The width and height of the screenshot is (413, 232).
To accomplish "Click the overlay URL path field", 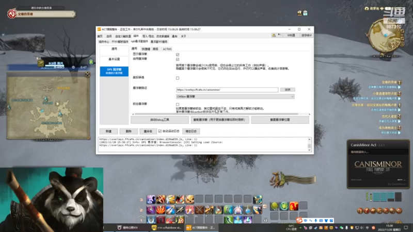I will pos(227,90).
